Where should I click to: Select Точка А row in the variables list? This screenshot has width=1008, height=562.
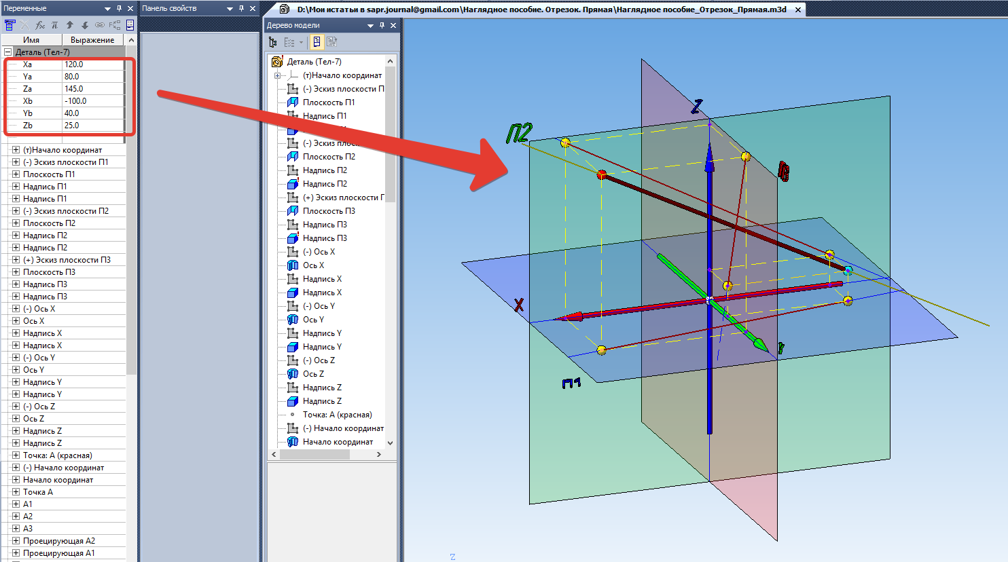tap(38, 492)
